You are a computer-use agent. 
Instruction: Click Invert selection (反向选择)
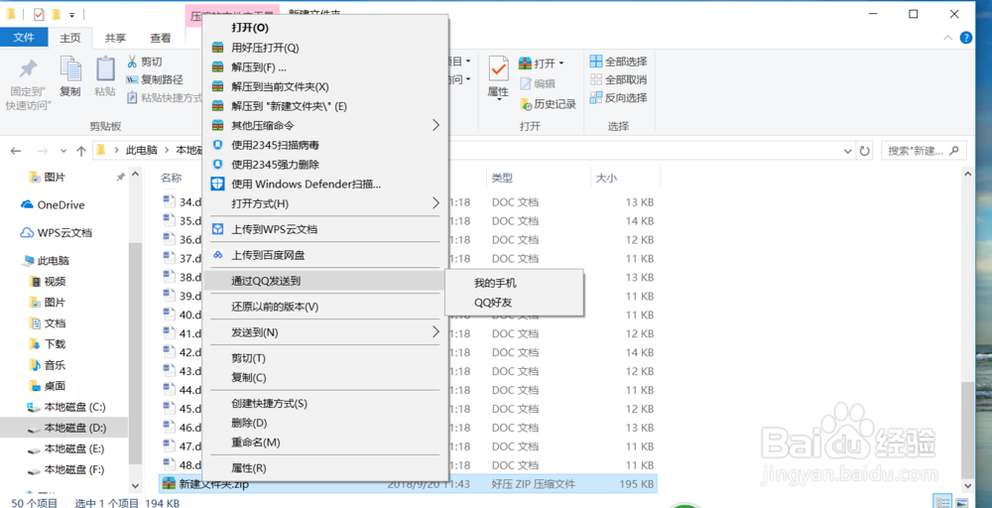tap(618, 97)
